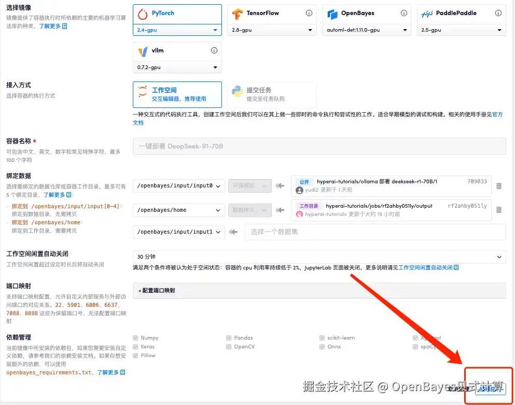Open the PyTorch 2.4-gpu version dropdown
Viewport: 515px width, 405px height.
point(177,30)
